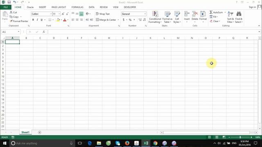Click Wrap Text button

tap(103, 14)
